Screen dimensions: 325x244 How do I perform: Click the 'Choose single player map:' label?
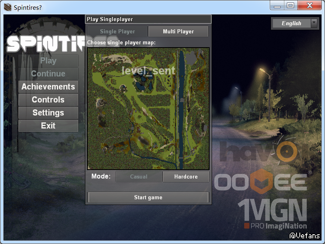pos(121,43)
